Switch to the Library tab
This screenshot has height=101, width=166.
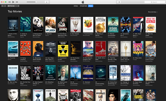tap(76, 6)
